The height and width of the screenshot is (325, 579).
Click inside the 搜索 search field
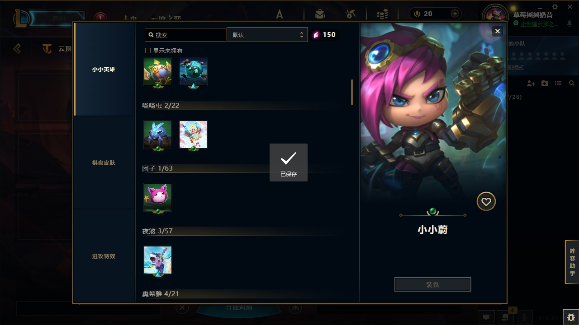point(185,35)
